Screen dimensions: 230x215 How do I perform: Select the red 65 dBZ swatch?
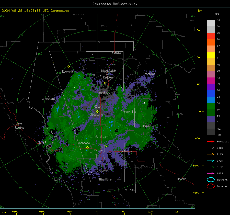point(211,36)
